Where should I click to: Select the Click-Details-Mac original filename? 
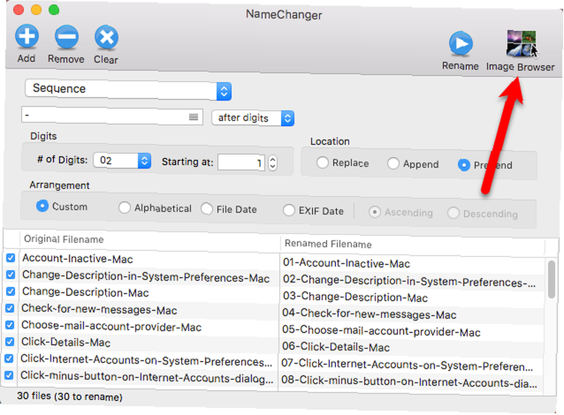point(66,342)
